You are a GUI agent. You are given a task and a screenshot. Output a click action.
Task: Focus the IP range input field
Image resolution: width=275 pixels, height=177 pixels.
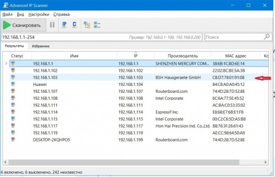(x=102, y=37)
